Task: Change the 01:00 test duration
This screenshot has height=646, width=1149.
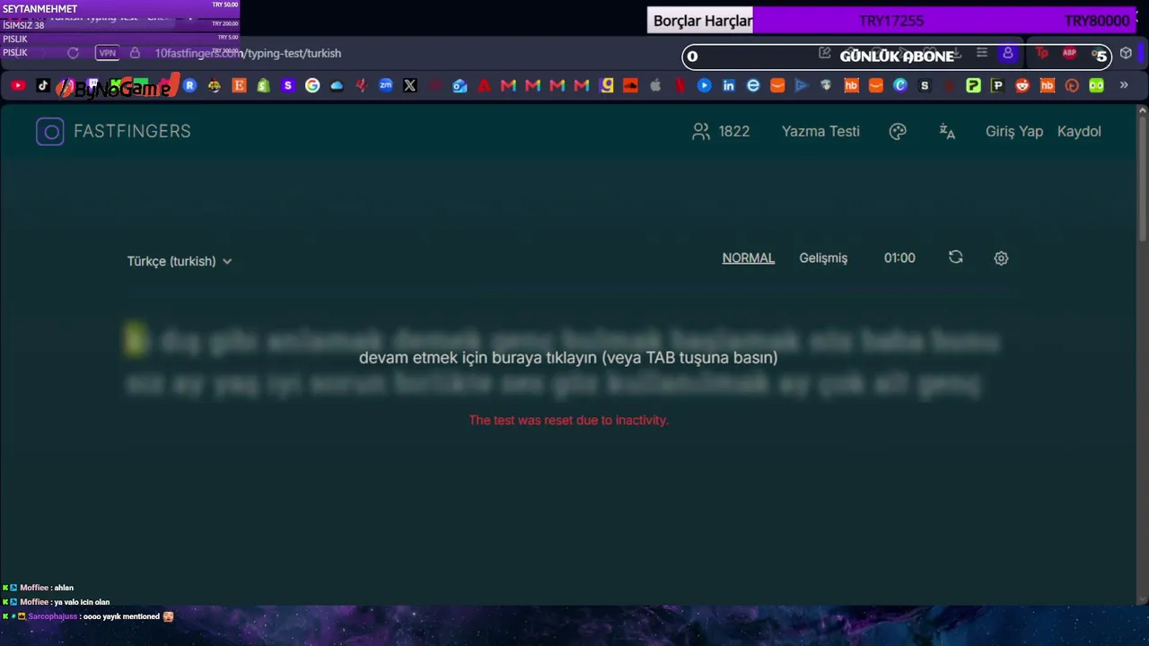Action: [x=899, y=258]
